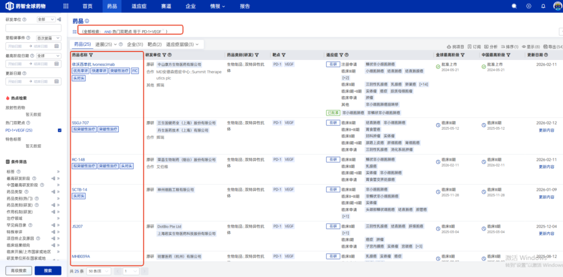Click the filter icon beside 研发单位 column
The image size is (563, 277).
(164, 55)
